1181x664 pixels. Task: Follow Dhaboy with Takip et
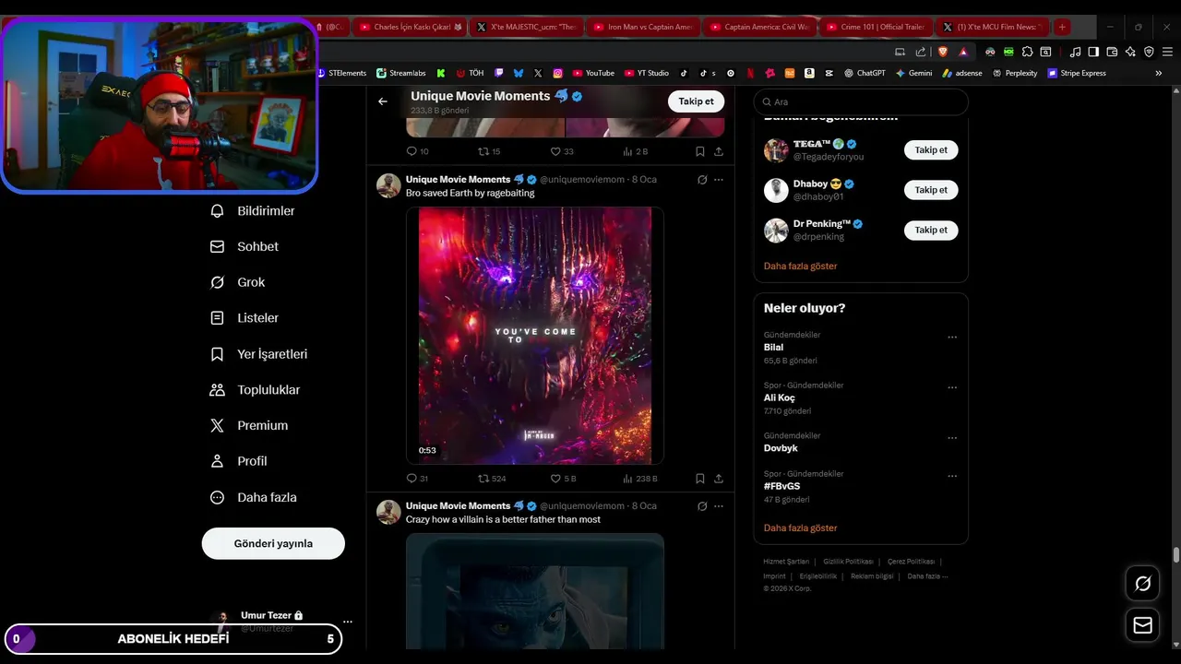(x=931, y=190)
